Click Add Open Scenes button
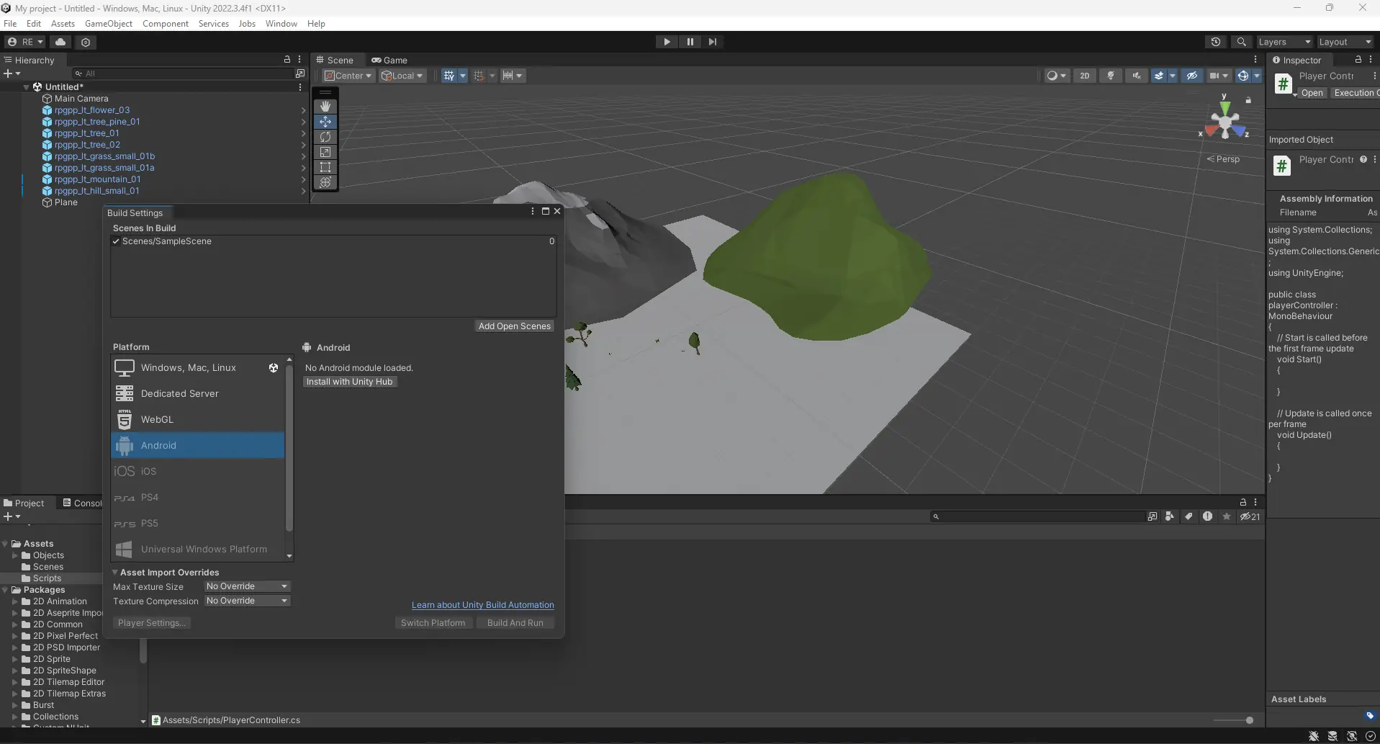 (515, 326)
